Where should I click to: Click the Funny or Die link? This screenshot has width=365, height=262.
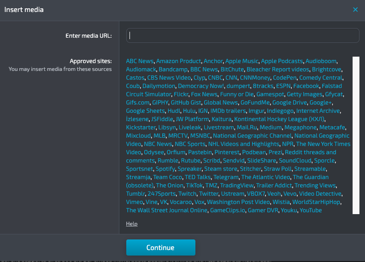click(x=237, y=94)
